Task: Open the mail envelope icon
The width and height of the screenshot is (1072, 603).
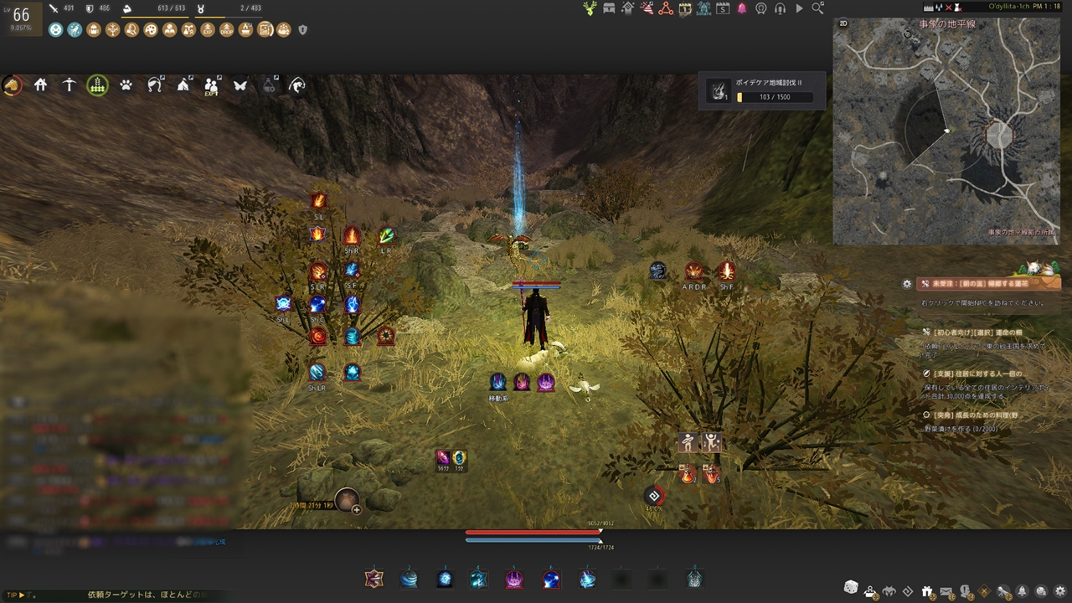Action: tap(946, 592)
